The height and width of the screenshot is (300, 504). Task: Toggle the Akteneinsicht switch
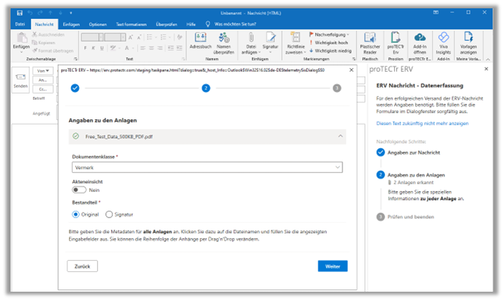79,190
